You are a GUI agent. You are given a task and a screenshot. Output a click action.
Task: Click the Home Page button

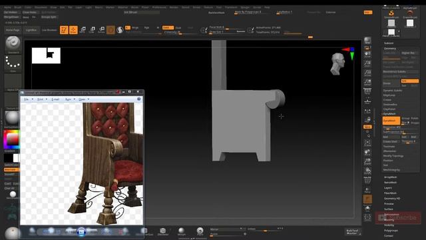[13, 30]
